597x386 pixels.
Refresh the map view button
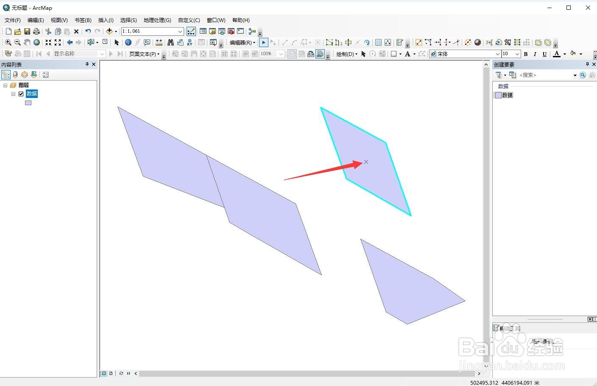click(x=121, y=373)
